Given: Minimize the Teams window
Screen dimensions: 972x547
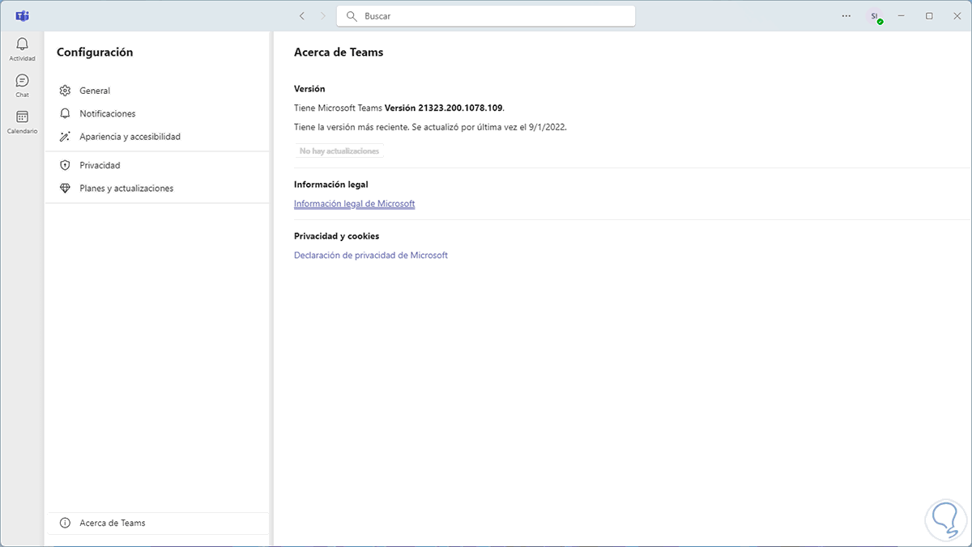Looking at the screenshot, I should 902,15.
